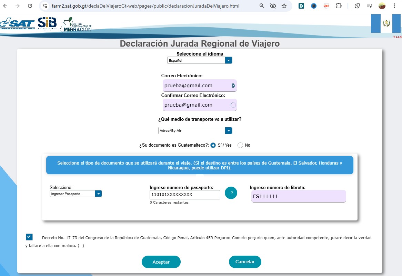The width and height of the screenshot is (402, 276).
Task: Open the Chrome three-dot menu
Action: tap(394, 6)
